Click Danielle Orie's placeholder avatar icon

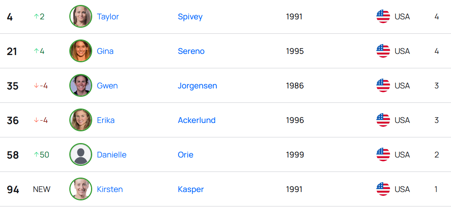click(x=81, y=154)
